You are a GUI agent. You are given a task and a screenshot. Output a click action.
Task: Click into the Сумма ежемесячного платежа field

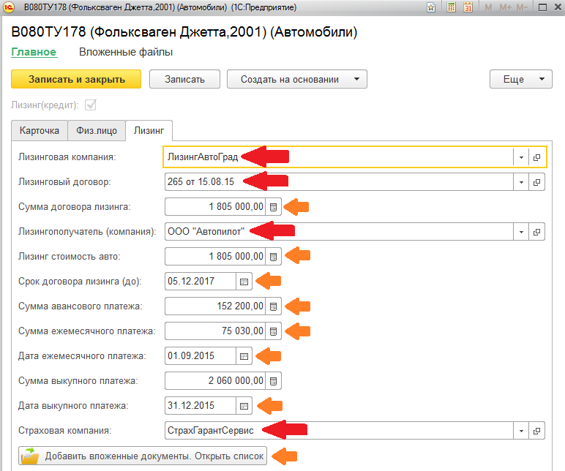click(215, 331)
